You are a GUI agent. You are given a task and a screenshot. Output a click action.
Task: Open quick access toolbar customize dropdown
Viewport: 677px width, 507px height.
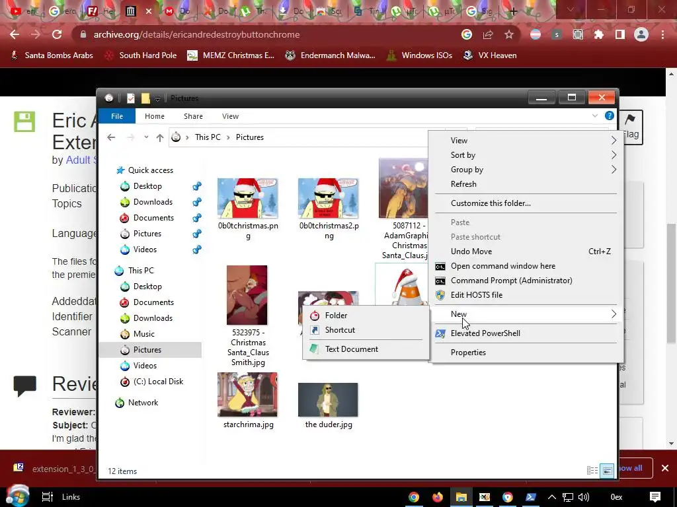click(x=157, y=99)
